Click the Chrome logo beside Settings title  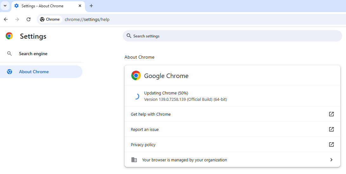(x=9, y=36)
